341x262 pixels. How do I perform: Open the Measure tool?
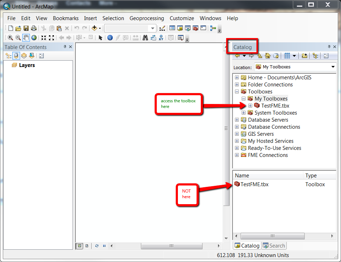[x=136, y=38]
